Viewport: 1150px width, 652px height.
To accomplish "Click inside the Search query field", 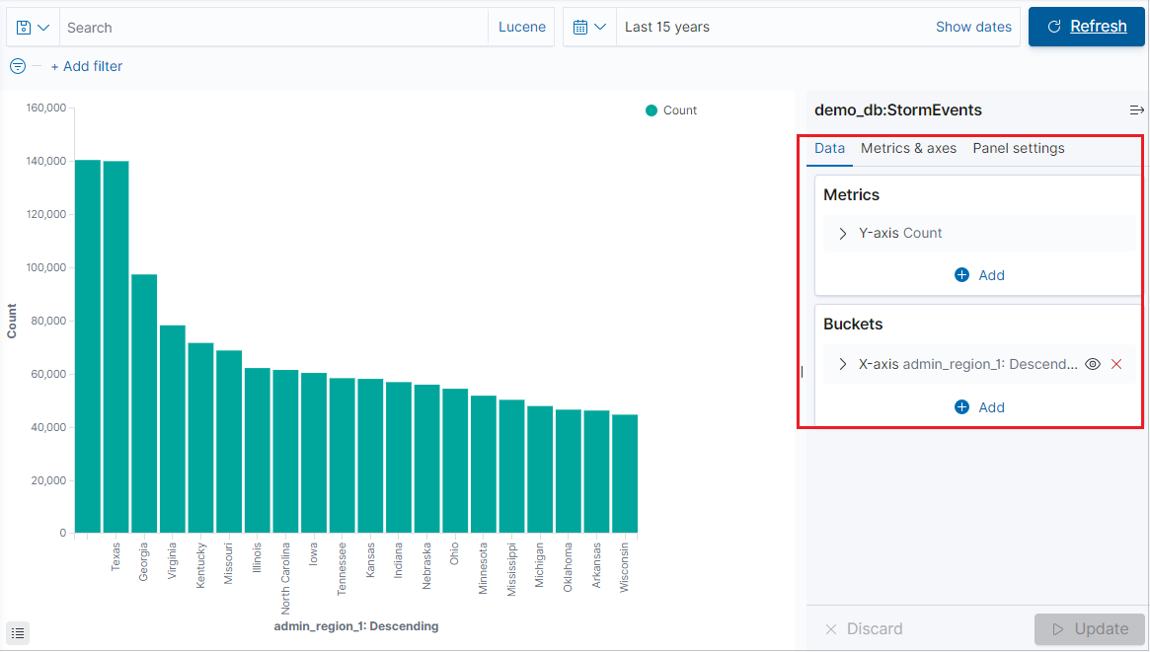I will pyautogui.click(x=267, y=27).
